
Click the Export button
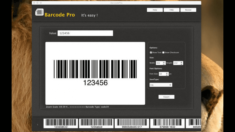pos(166,97)
